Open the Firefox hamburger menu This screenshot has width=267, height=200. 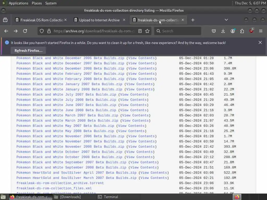pyautogui.click(x=261, y=31)
